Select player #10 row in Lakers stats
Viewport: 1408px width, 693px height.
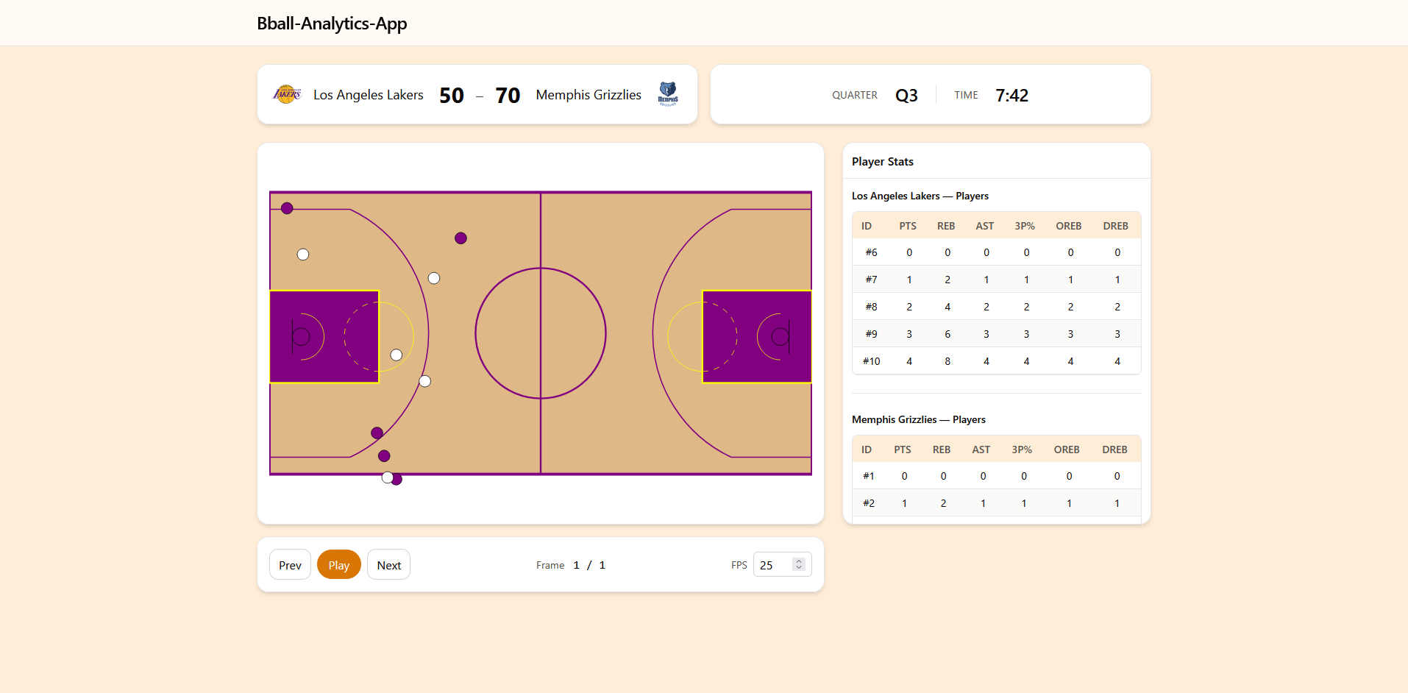click(x=996, y=360)
